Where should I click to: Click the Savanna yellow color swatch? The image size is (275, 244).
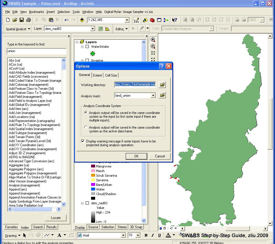click(93, 180)
